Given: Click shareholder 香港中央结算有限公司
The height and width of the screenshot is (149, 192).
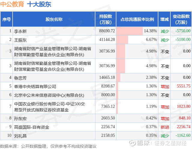Looking at the screenshot, I should 35,87.
